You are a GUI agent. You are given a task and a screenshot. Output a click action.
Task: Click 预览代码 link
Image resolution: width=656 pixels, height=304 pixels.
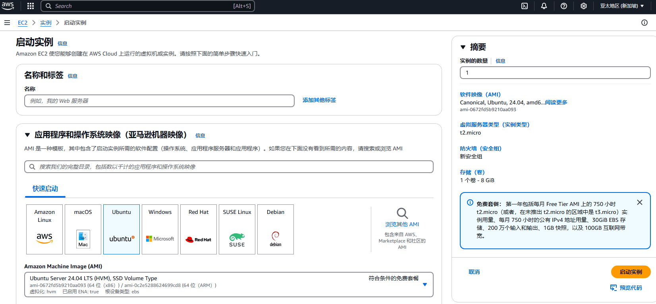(x=631, y=288)
